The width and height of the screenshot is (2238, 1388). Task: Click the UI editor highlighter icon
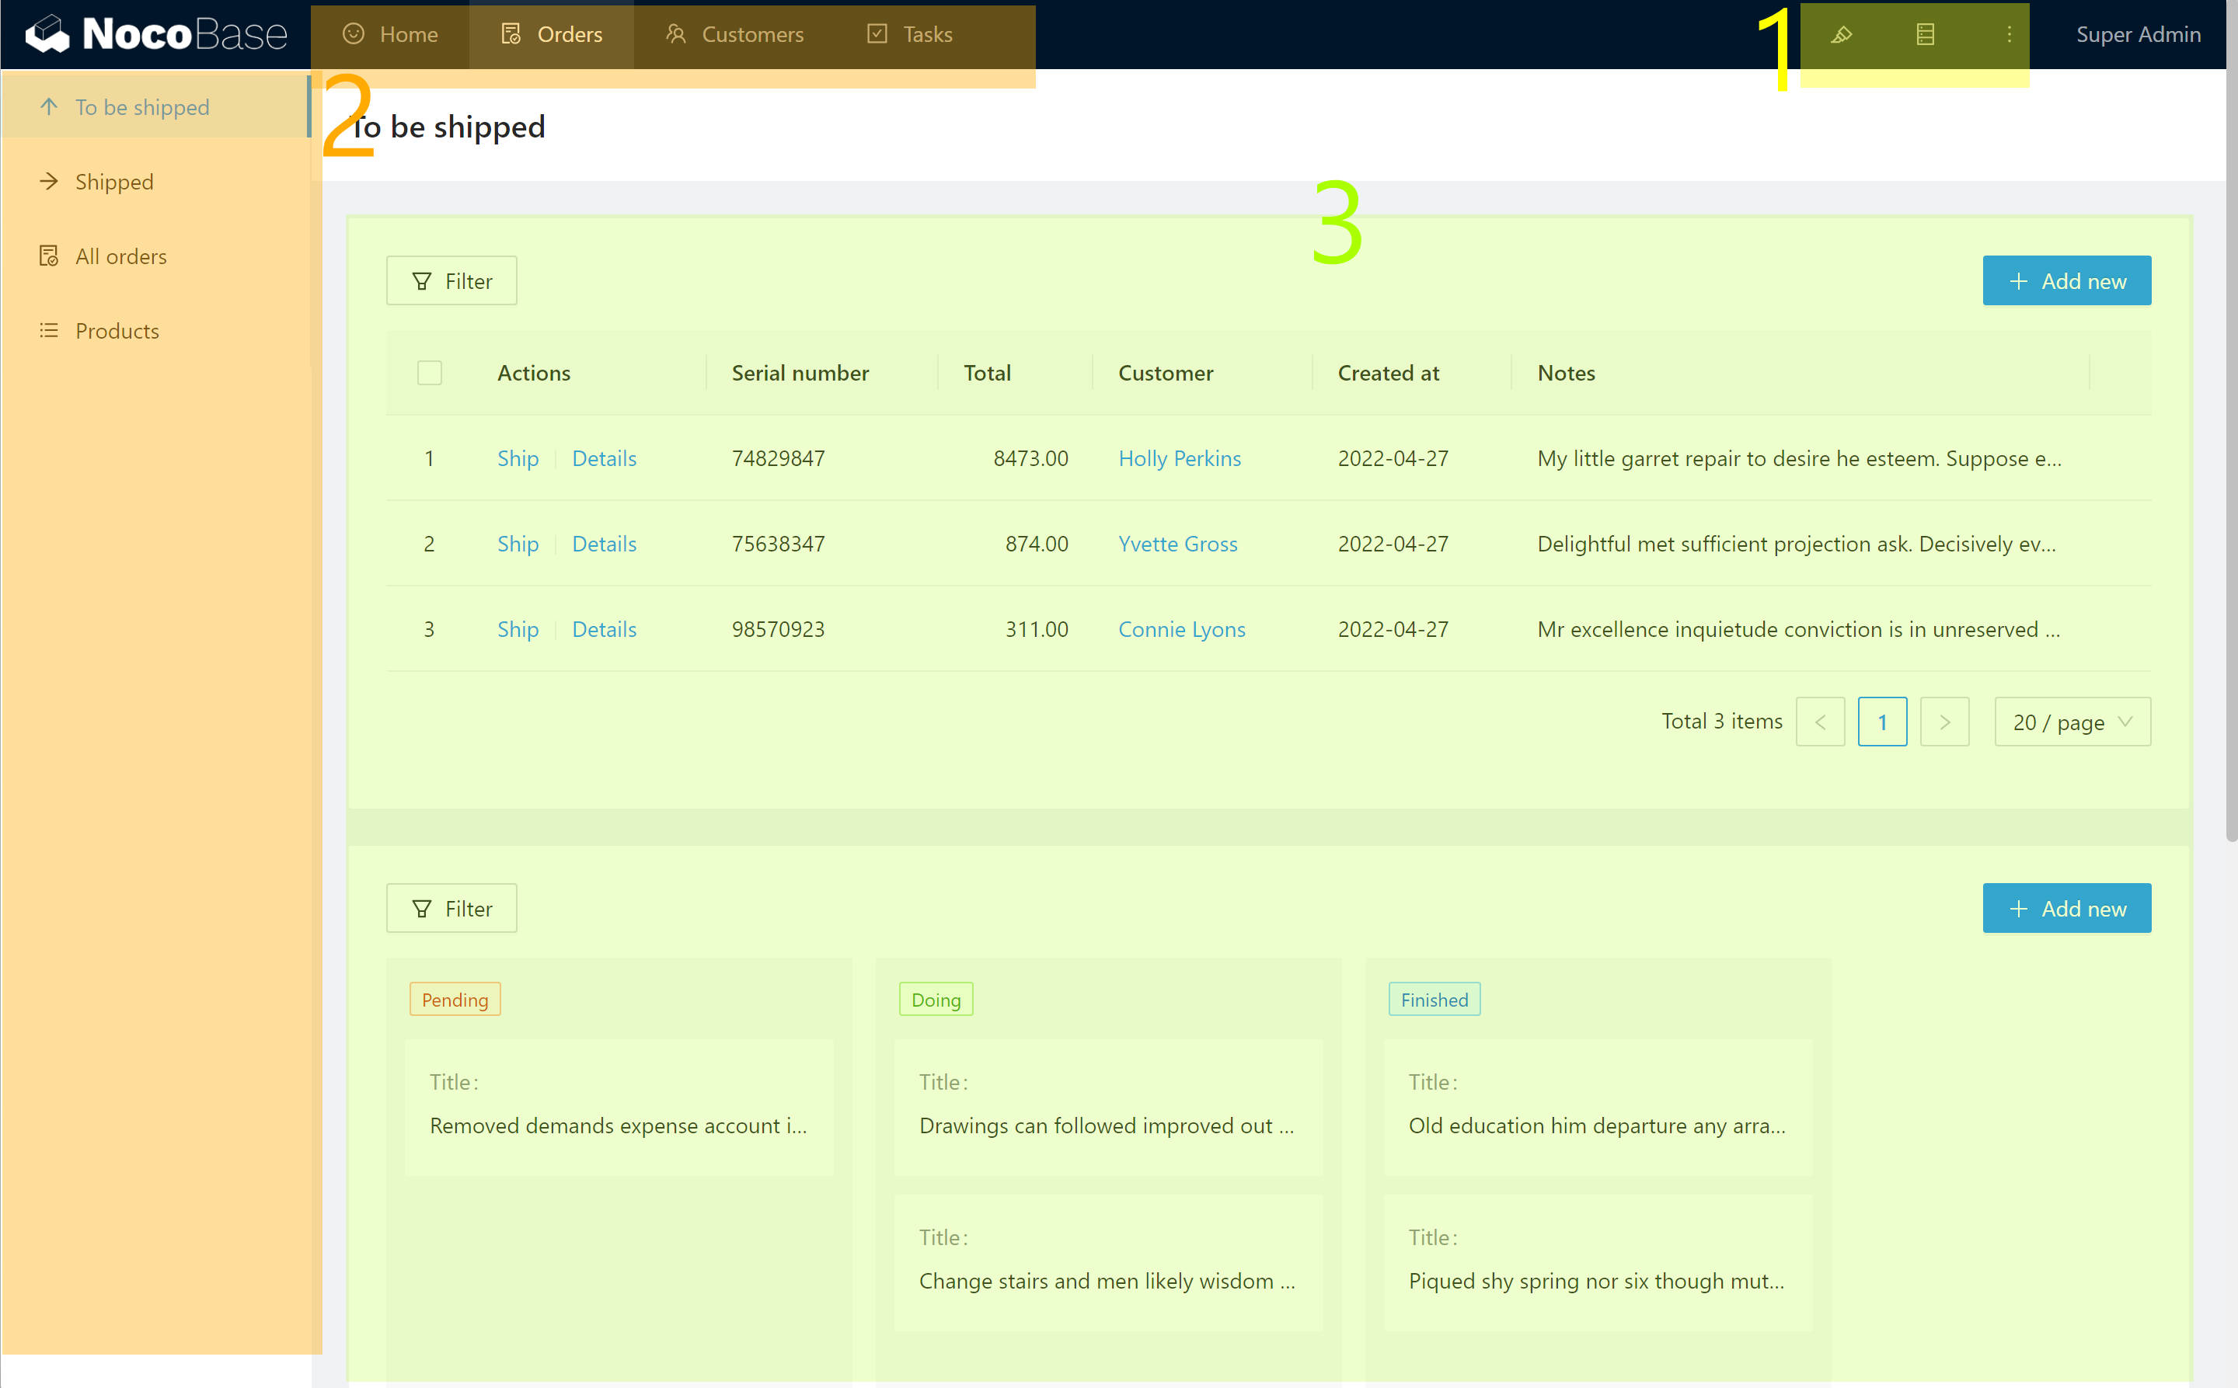[1840, 35]
